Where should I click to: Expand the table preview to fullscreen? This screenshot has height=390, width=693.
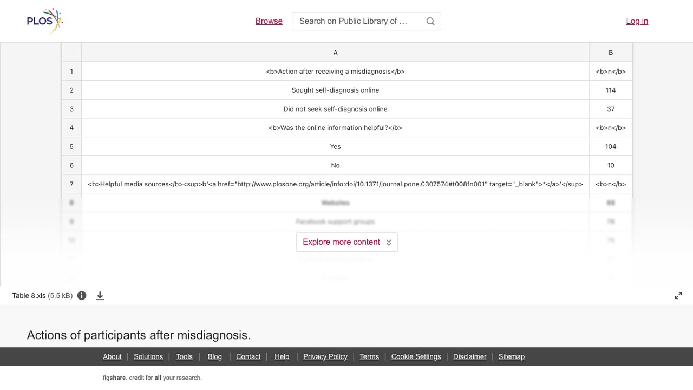pyautogui.click(x=678, y=296)
